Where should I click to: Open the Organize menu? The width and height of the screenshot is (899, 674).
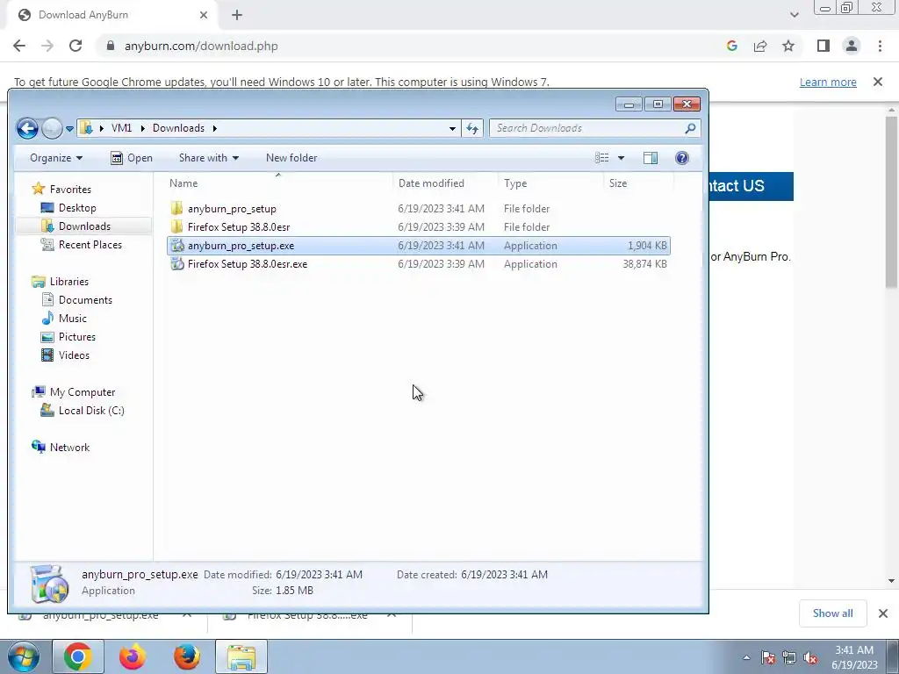[x=56, y=158]
